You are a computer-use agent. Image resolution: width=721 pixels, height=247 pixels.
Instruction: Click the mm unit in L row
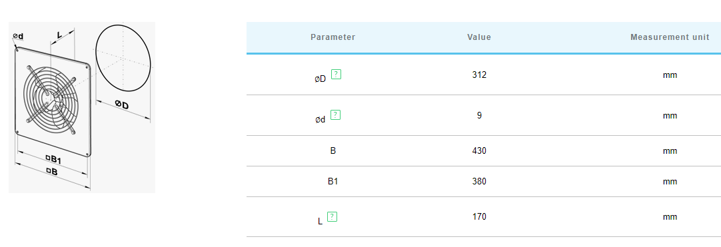(x=670, y=216)
